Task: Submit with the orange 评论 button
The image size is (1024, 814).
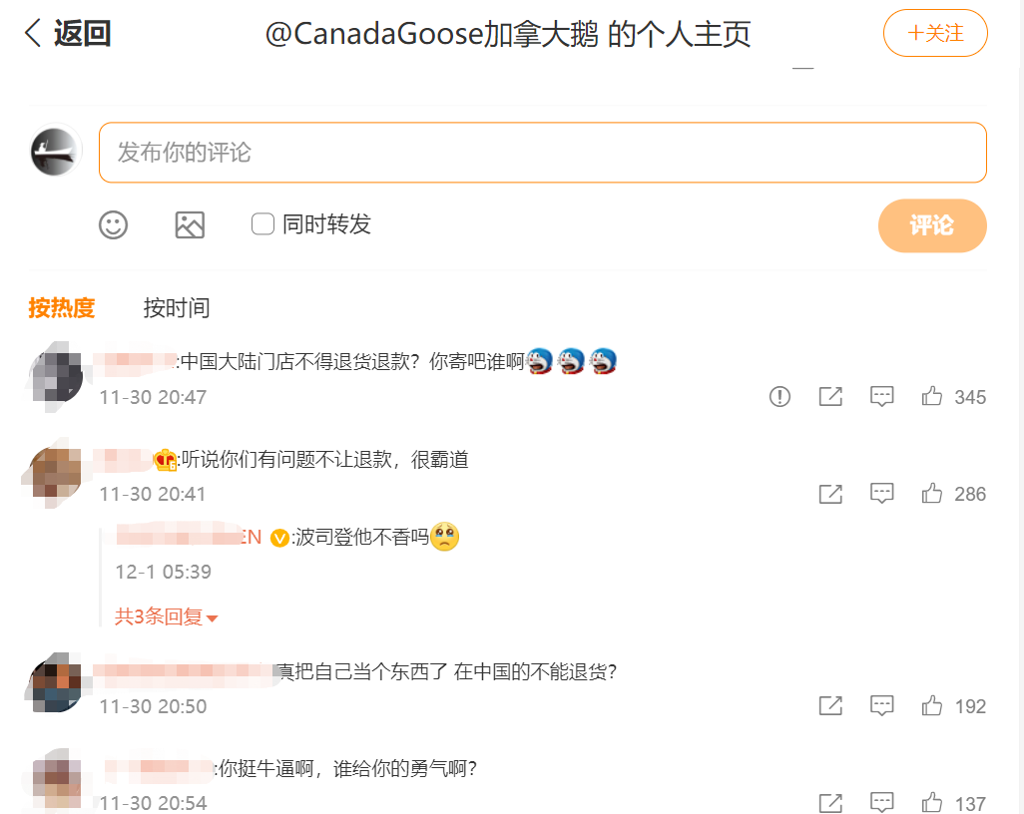Action: (932, 225)
